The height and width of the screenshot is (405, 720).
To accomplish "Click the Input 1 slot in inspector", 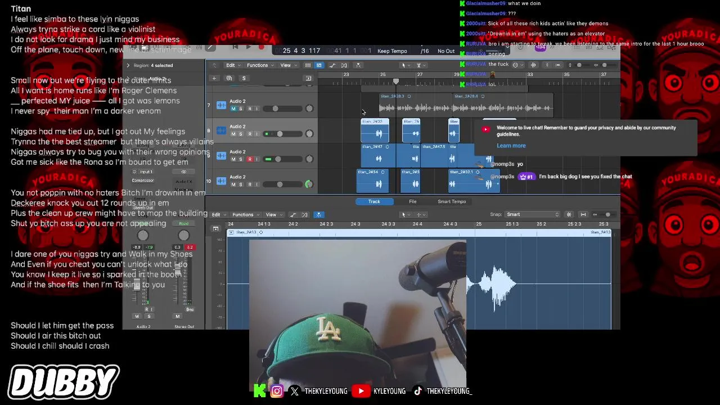I will click(x=146, y=172).
